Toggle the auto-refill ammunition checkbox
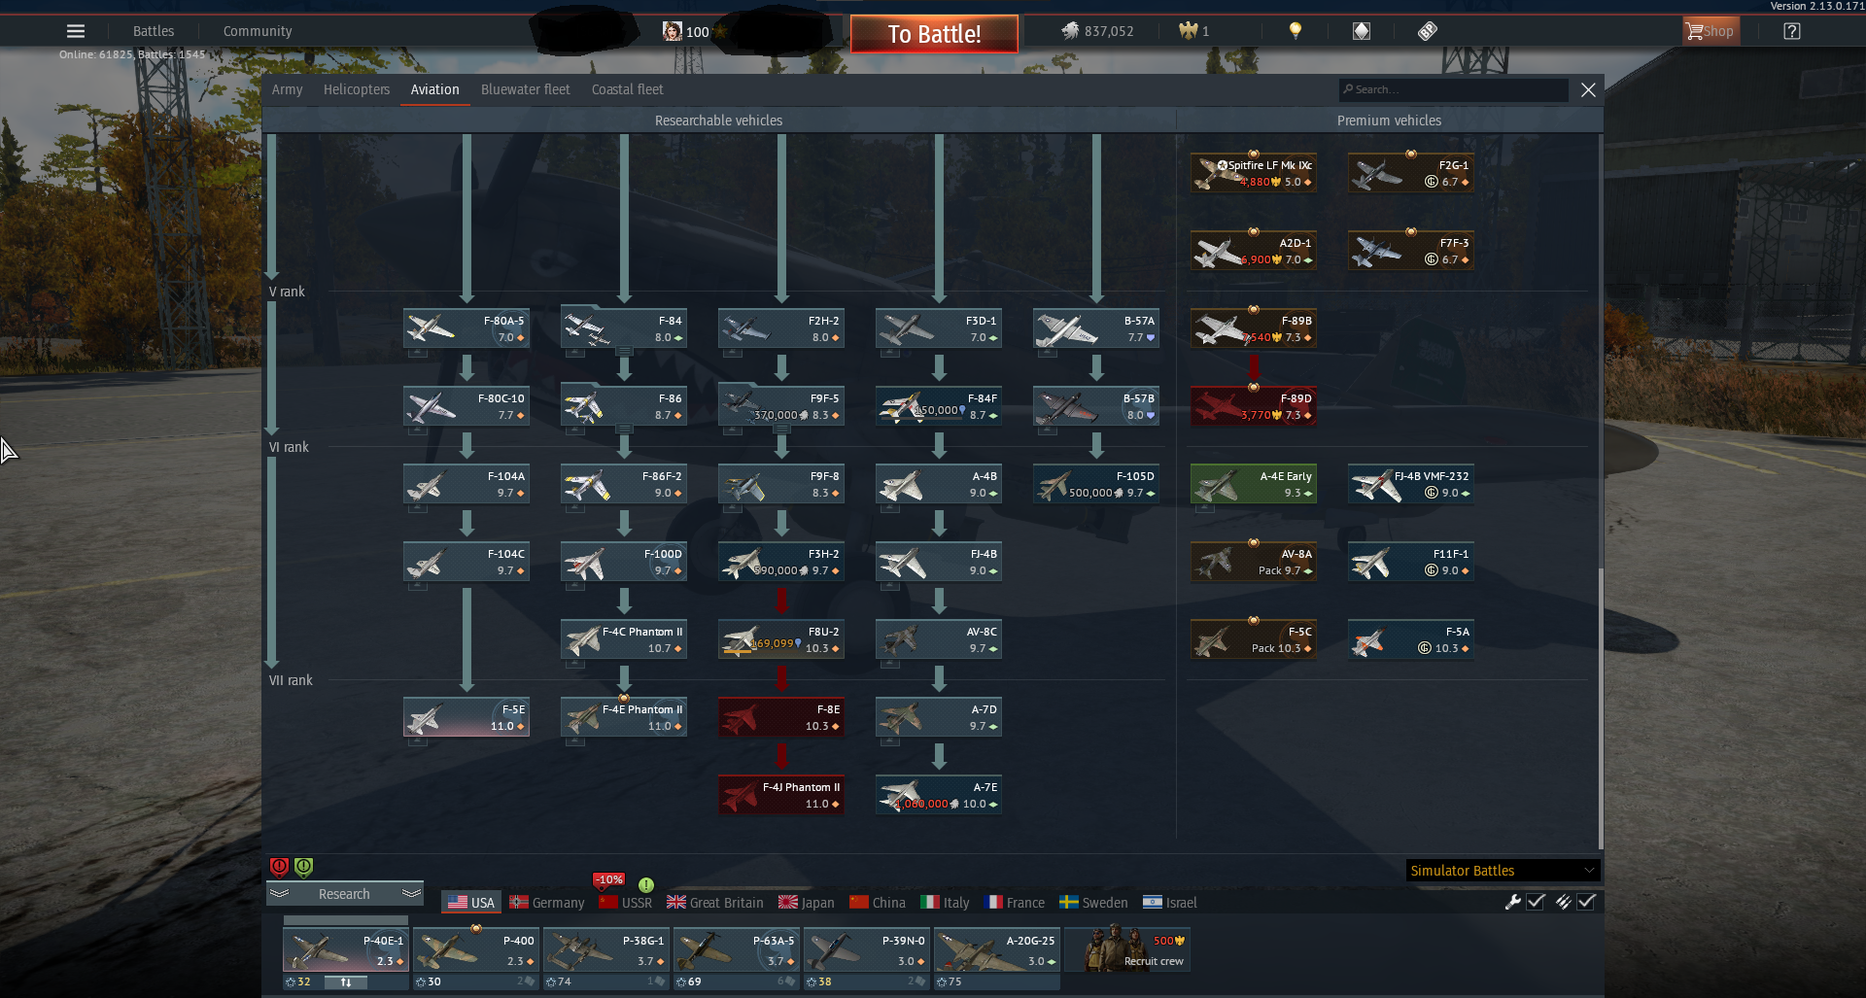Viewport: 1866px width, 998px height. coord(1586,902)
